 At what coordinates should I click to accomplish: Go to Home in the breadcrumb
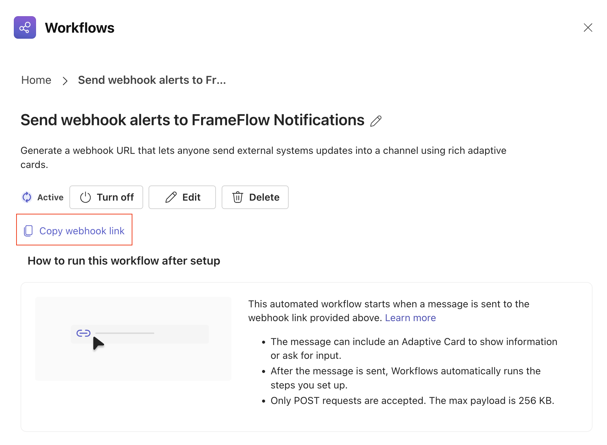point(36,80)
